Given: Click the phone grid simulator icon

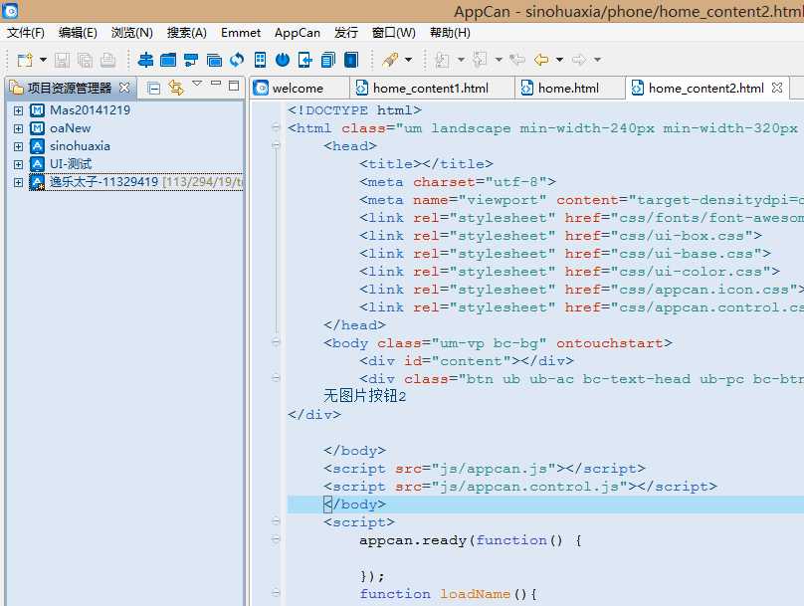Looking at the screenshot, I should coord(260,60).
